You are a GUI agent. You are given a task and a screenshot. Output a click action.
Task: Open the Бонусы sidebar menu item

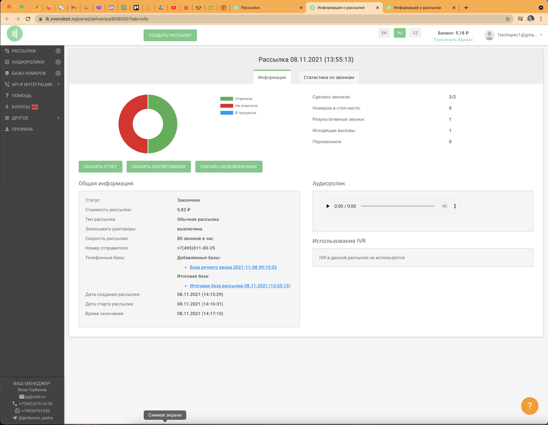tap(21, 107)
